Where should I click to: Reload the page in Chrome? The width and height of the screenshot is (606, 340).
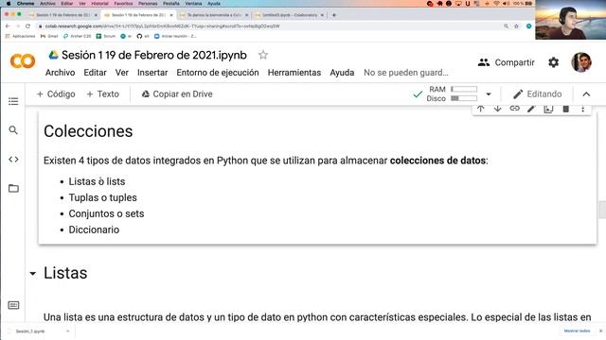click(27, 26)
